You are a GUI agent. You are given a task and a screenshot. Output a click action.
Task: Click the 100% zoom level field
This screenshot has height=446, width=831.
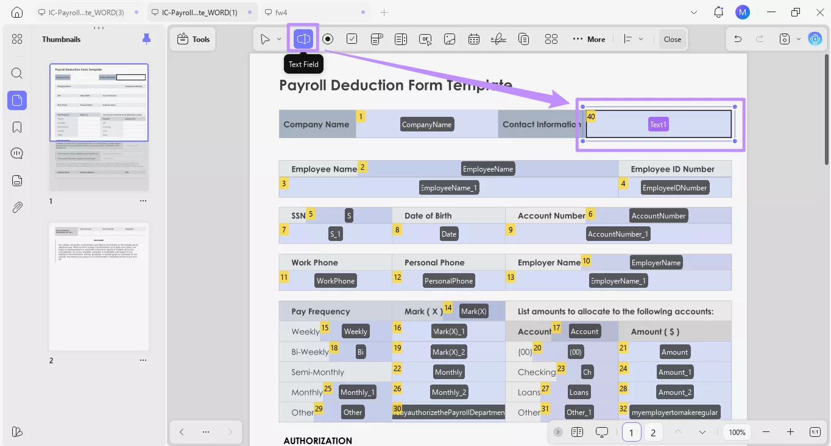(737, 432)
